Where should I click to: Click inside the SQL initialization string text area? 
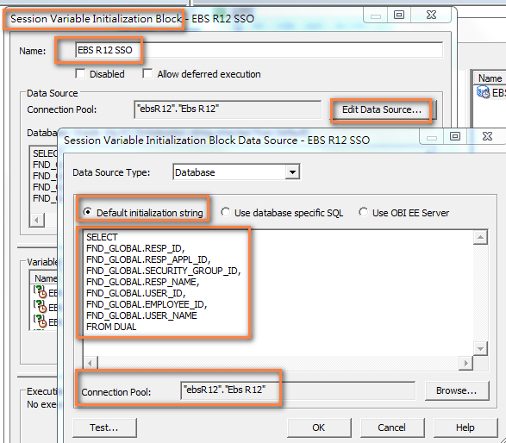pyautogui.click(x=278, y=293)
